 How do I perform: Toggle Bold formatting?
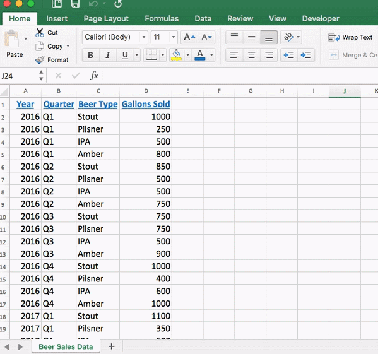point(91,55)
